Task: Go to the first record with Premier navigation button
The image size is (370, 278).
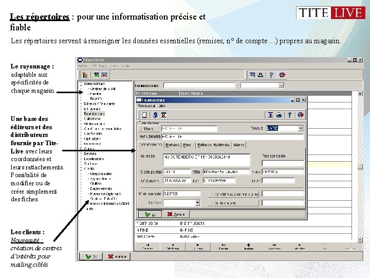Action: 147,247
